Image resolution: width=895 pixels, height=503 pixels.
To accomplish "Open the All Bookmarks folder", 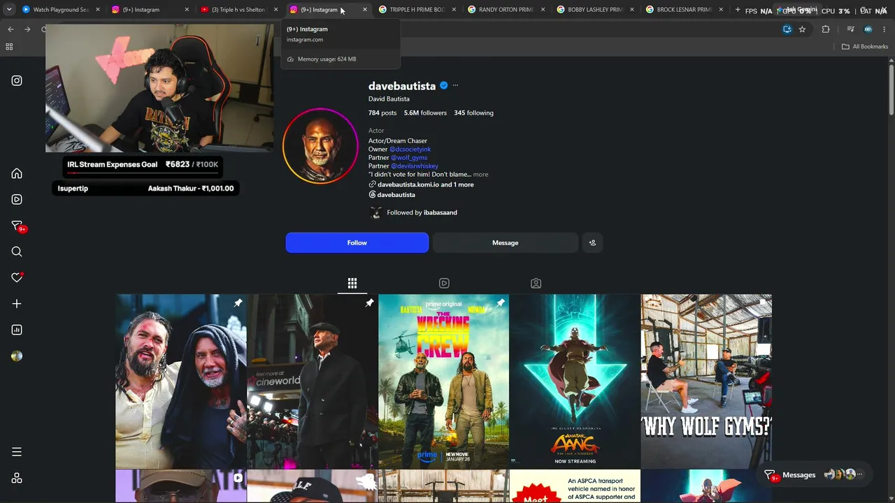I will [x=865, y=47].
